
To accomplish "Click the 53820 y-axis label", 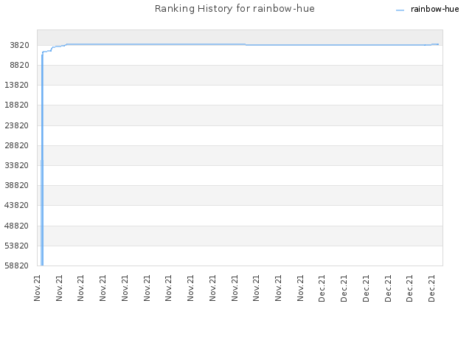I will (17, 246).
